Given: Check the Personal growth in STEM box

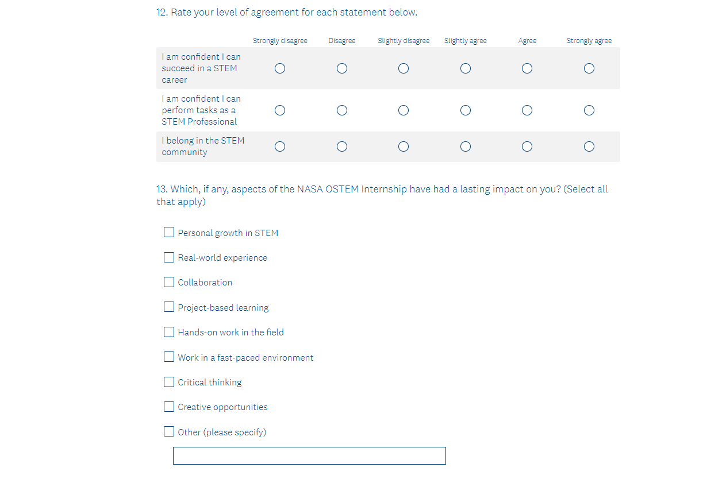Looking at the screenshot, I should [169, 232].
